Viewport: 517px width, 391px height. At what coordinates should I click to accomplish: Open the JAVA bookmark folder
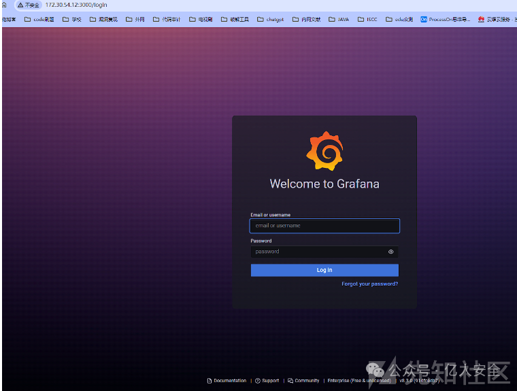(x=339, y=20)
